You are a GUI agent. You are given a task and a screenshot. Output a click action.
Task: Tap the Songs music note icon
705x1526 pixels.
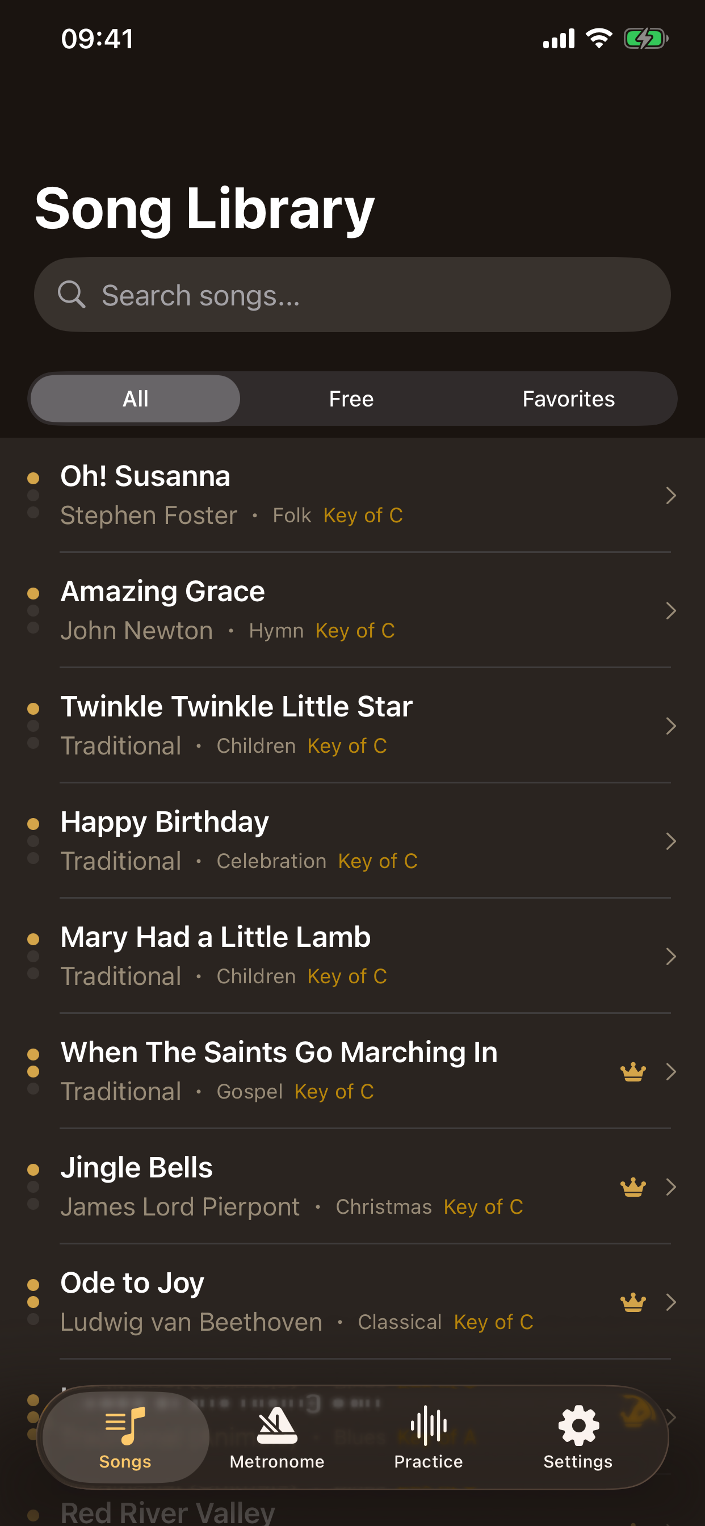coord(125,1426)
